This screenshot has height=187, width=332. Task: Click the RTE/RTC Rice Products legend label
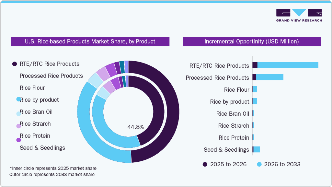50,64
